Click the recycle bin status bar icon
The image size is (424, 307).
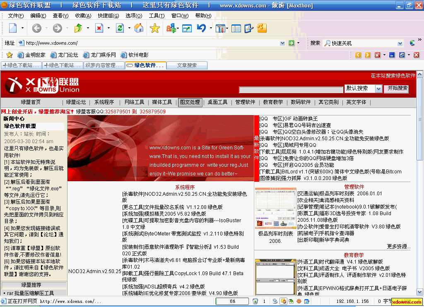click(x=255, y=301)
